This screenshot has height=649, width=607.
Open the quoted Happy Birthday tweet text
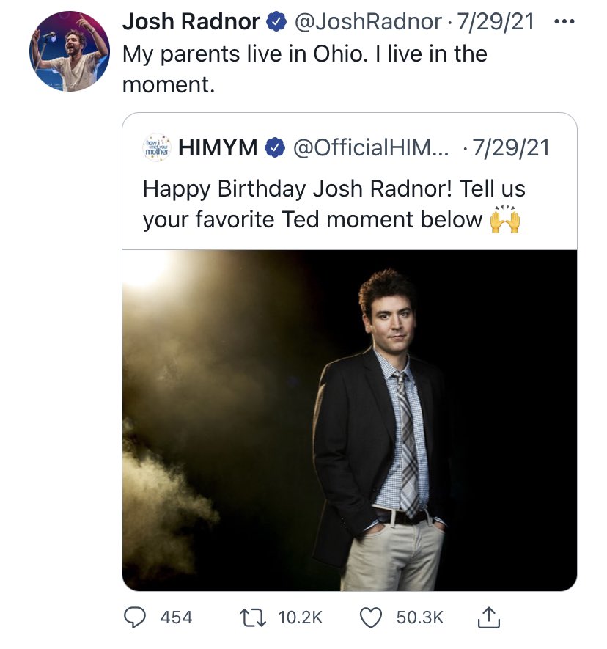(334, 204)
